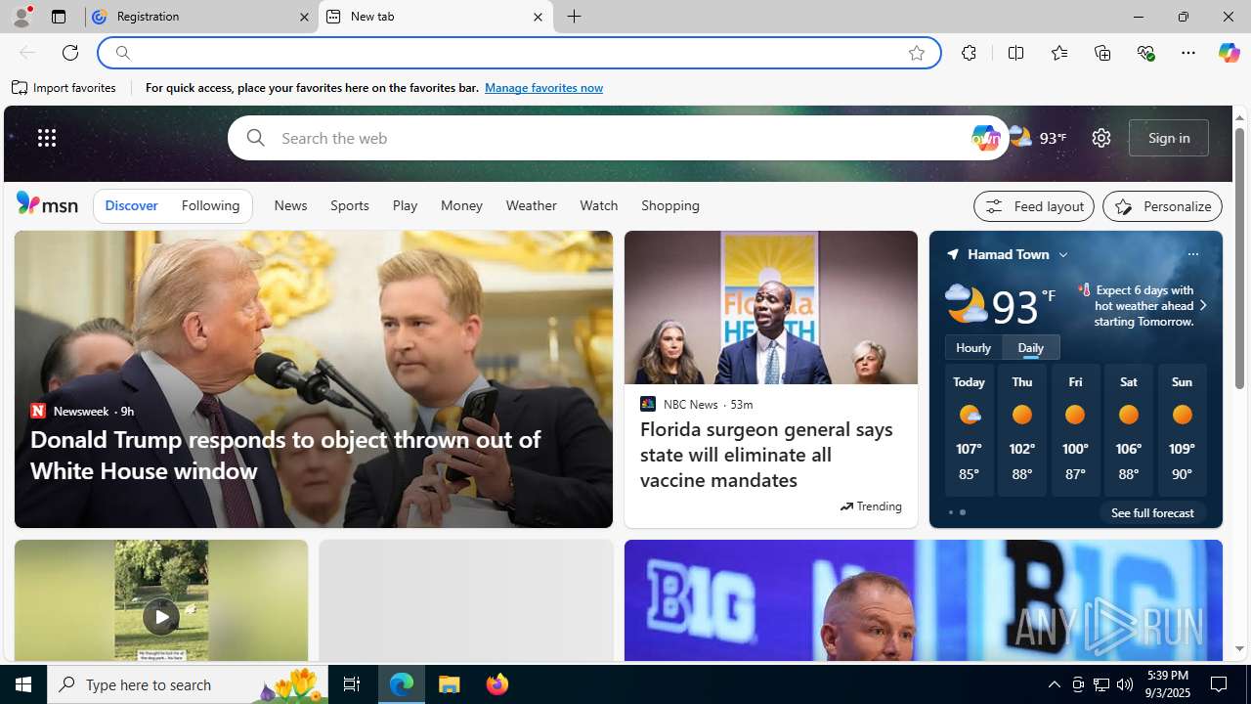Image resolution: width=1251 pixels, height=704 pixels.
Task: Open the Sports section
Action: click(349, 206)
